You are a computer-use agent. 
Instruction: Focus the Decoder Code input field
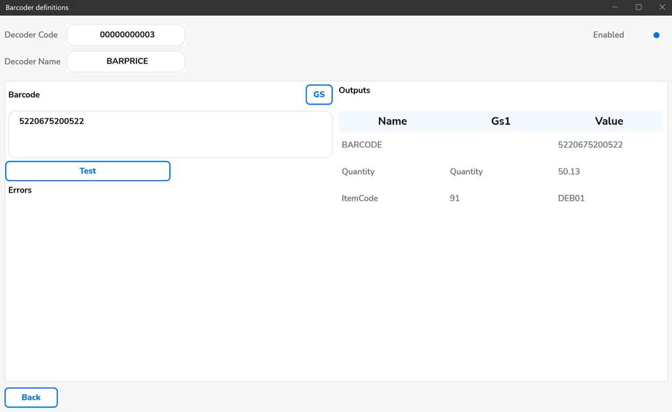click(x=126, y=35)
